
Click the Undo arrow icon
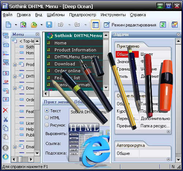61,25
